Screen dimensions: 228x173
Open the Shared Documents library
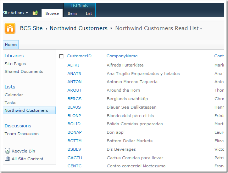click(24, 71)
